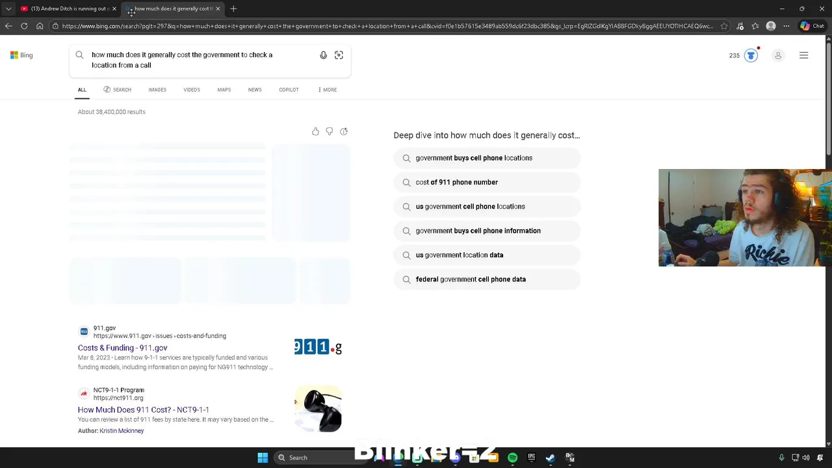Open the media control icon in the browser toolbar
This screenshot has width=832, height=468.
pyautogui.click(x=740, y=26)
